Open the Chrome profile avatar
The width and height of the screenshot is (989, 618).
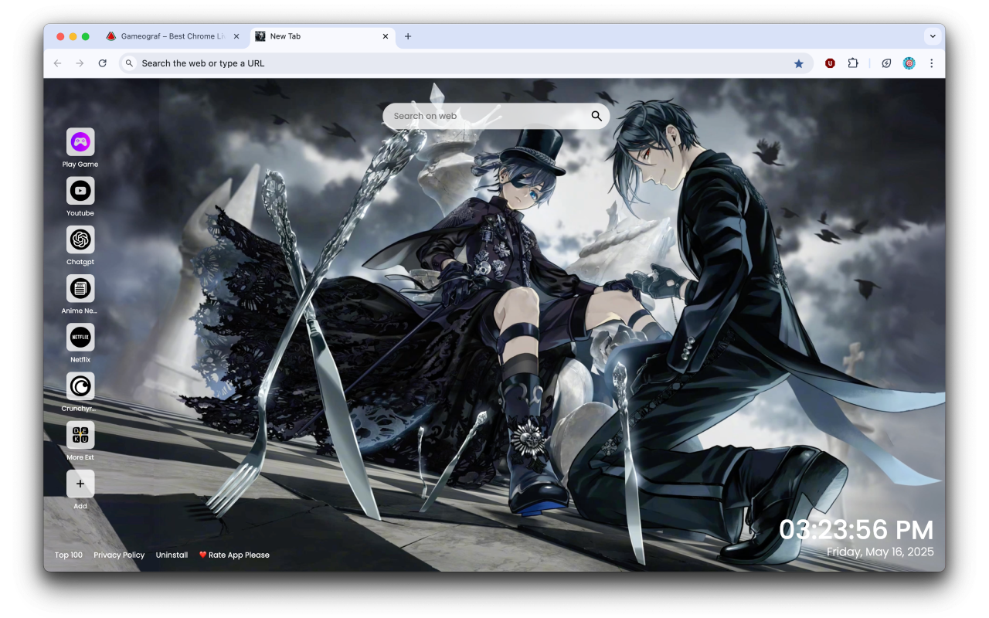(x=909, y=63)
